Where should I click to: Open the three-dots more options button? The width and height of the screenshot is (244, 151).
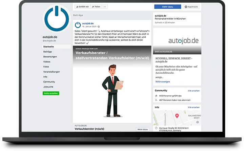[x=105, y=7]
